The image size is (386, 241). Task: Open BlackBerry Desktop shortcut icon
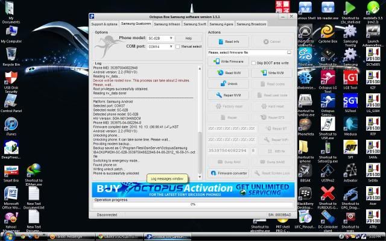[x=305, y=198]
